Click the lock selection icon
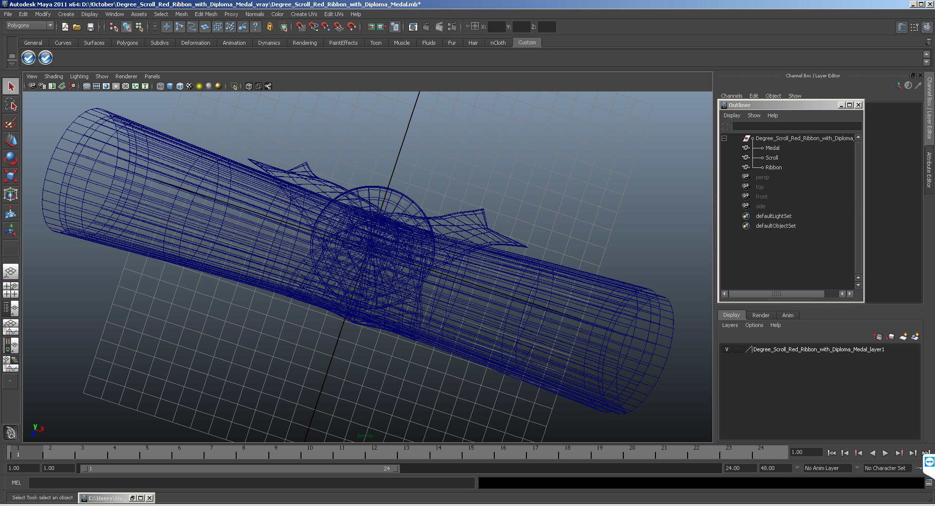935x506 pixels. (x=269, y=27)
